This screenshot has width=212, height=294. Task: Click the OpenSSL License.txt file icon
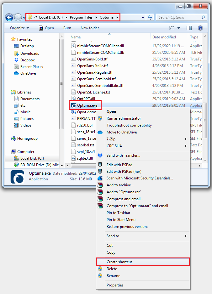pos(74,92)
